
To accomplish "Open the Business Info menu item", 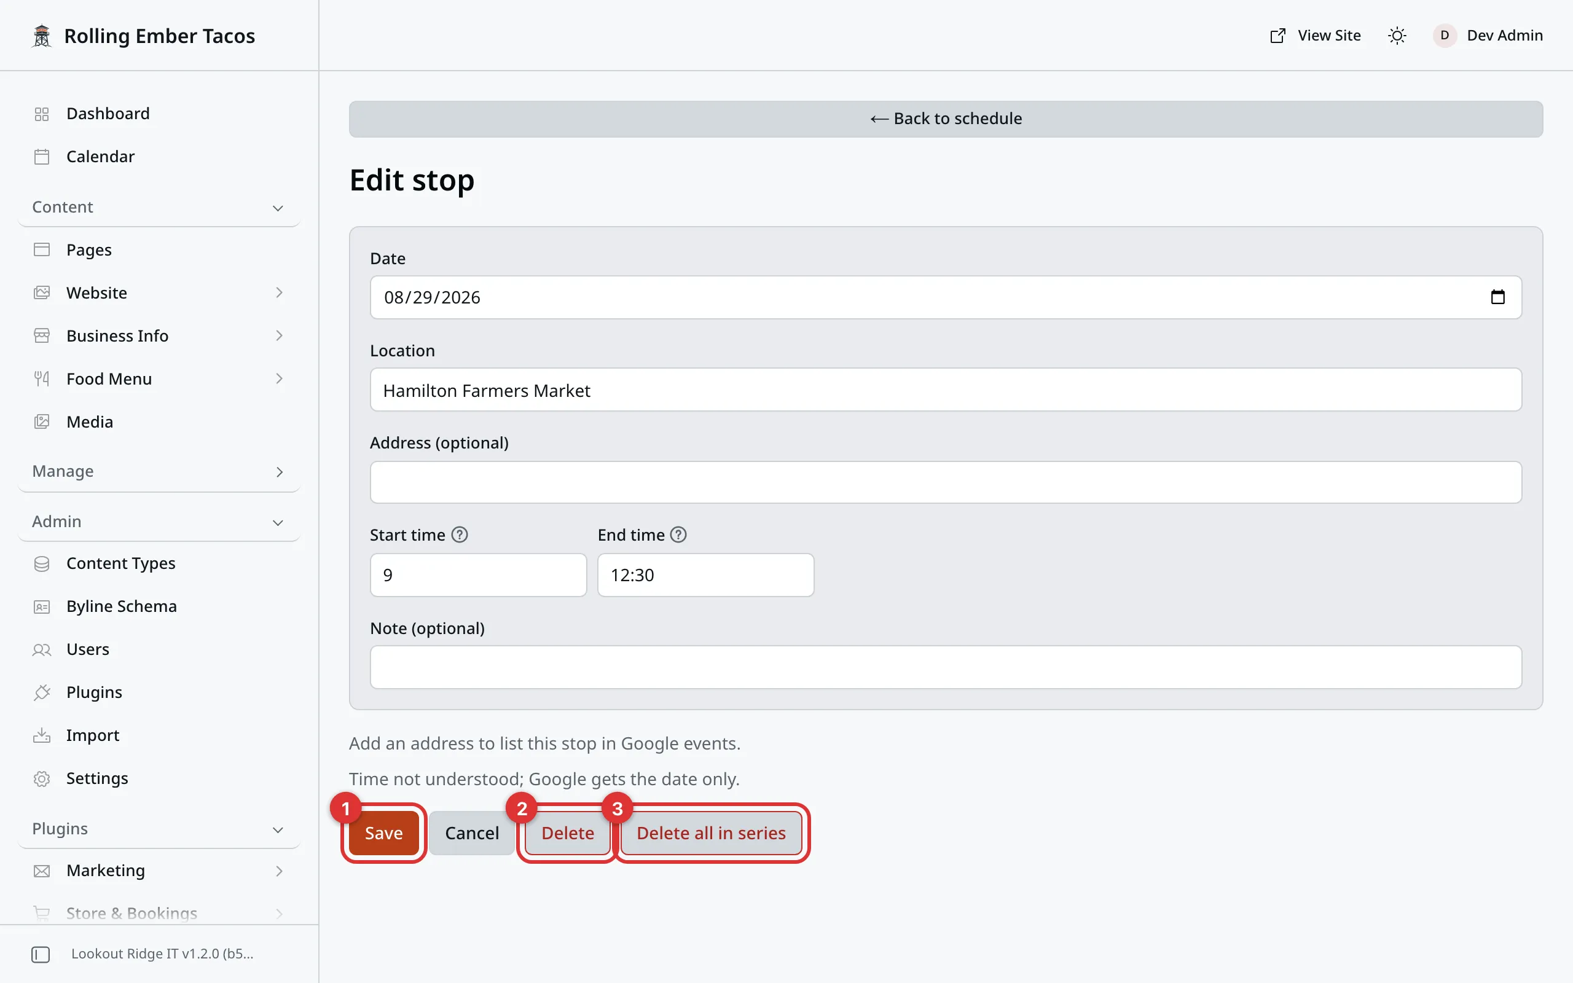I will click(x=159, y=336).
